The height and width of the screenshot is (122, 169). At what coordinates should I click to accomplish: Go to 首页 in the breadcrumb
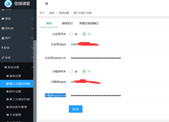[x=42, y=13]
